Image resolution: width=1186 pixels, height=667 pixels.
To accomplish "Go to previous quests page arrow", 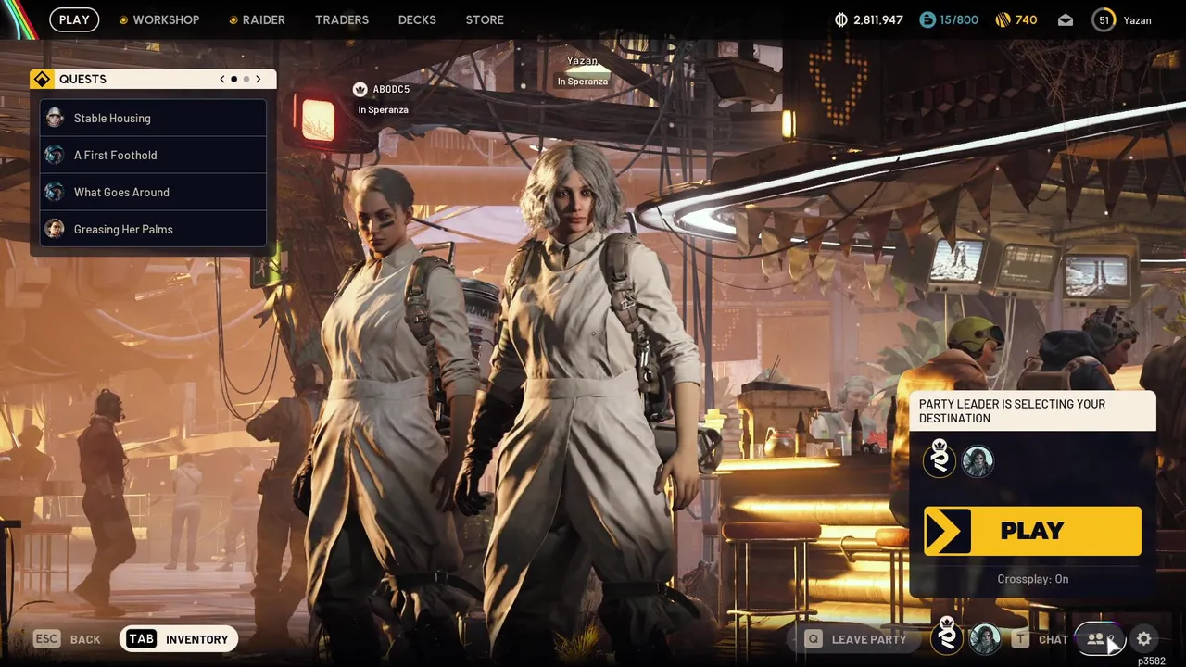I will click(222, 79).
